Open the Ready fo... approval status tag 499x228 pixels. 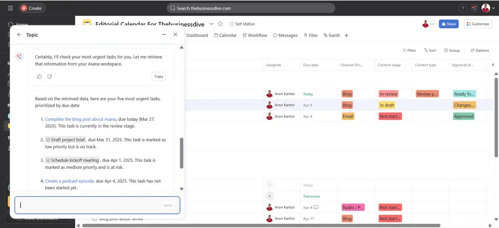(x=464, y=94)
